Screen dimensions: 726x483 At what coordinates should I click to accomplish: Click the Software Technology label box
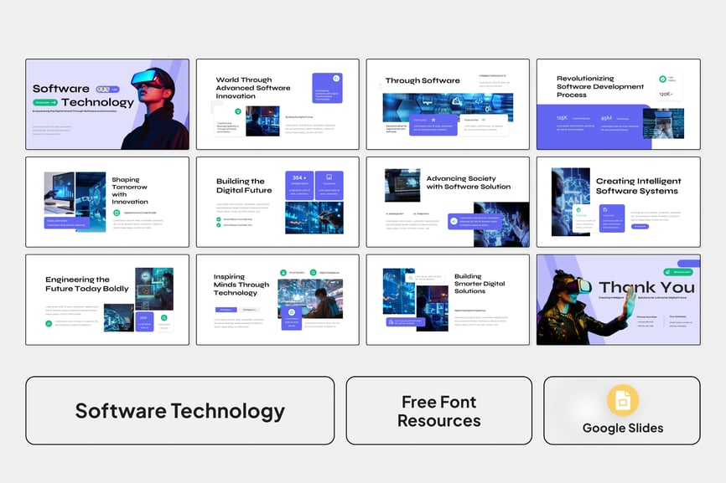point(179,410)
